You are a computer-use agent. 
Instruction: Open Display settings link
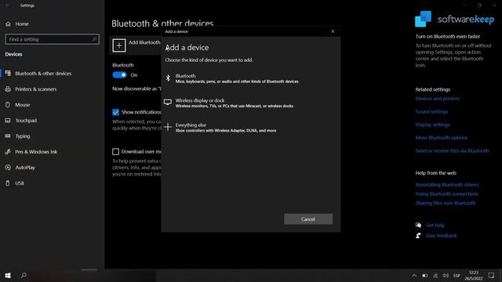click(x=432, y=125)
